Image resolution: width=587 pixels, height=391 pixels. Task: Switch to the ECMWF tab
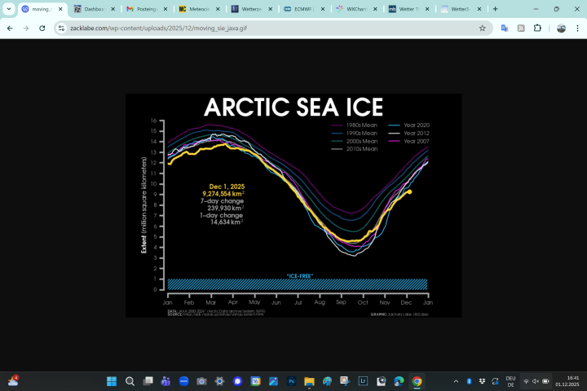point(303,9)
